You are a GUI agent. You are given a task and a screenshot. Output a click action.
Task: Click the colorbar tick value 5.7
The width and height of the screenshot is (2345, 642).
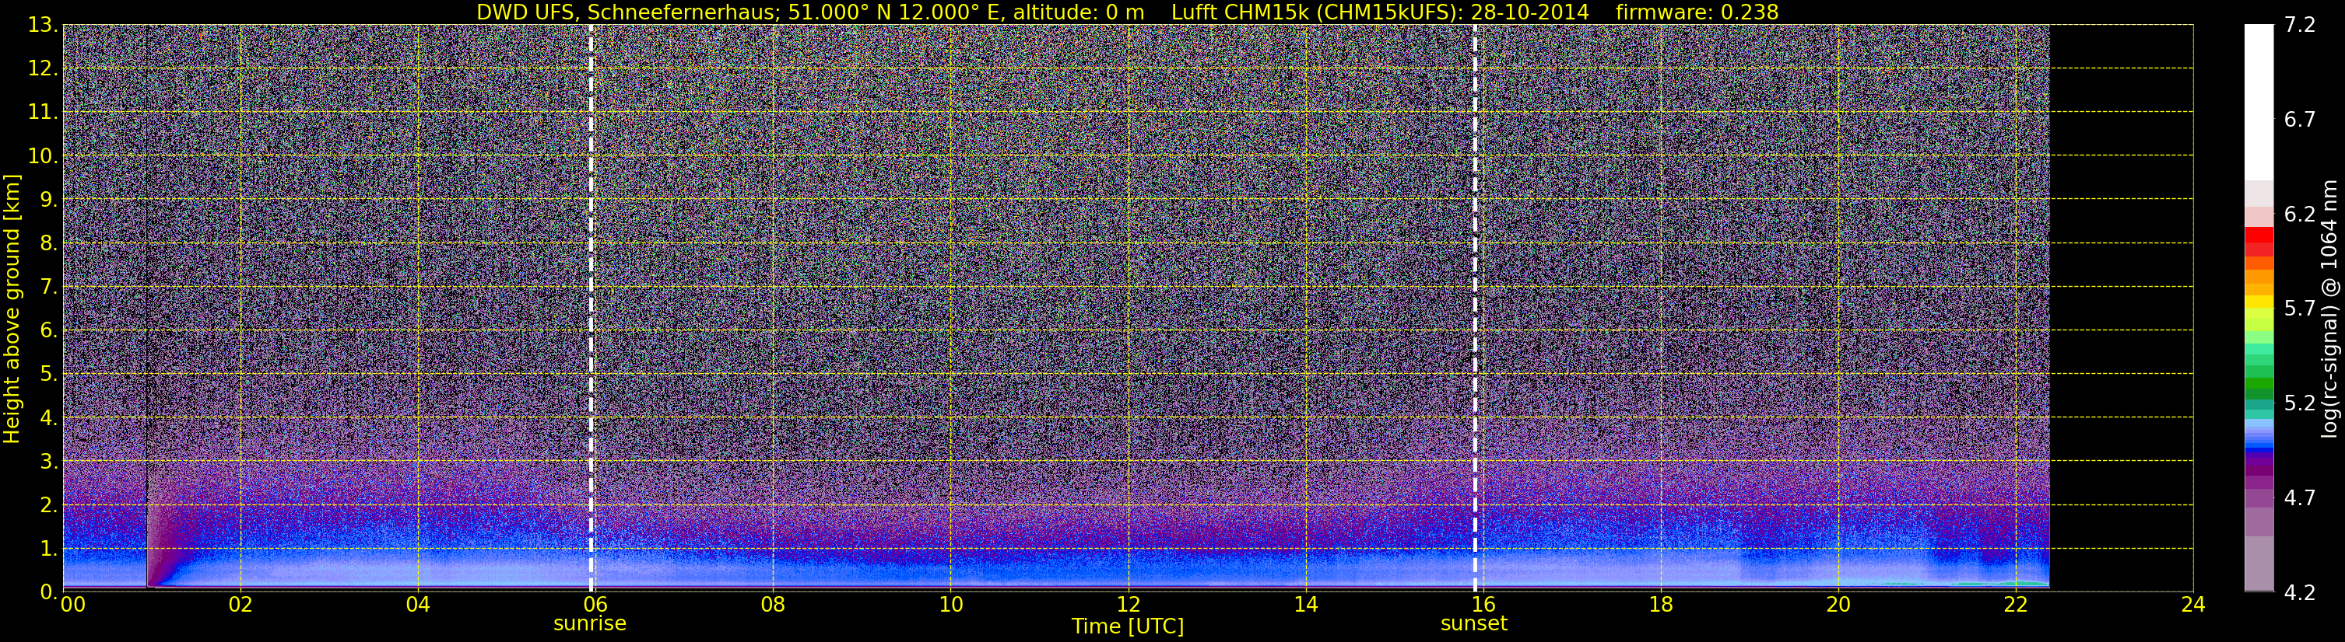pos(2300,309)
